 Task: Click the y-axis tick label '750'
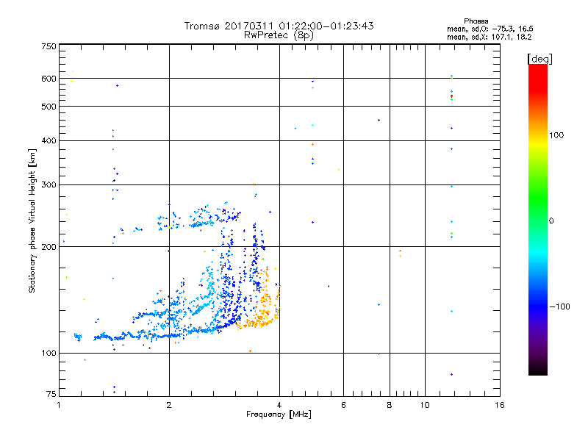pyautogui.click(x=49, y=46)
